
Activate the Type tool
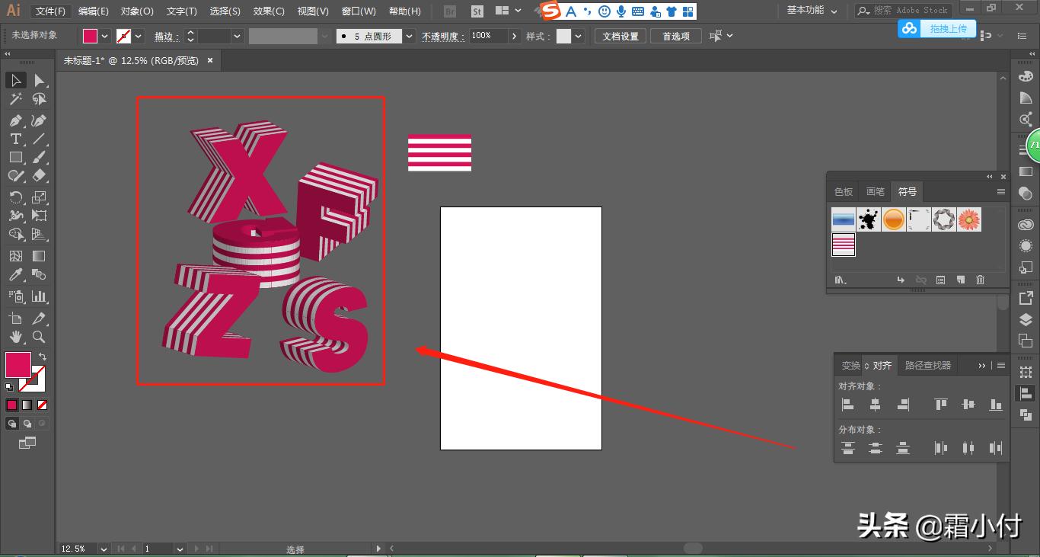coord(15,139)
